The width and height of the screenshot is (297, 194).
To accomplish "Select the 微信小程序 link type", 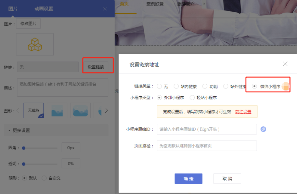I will [x=254, y=86].
